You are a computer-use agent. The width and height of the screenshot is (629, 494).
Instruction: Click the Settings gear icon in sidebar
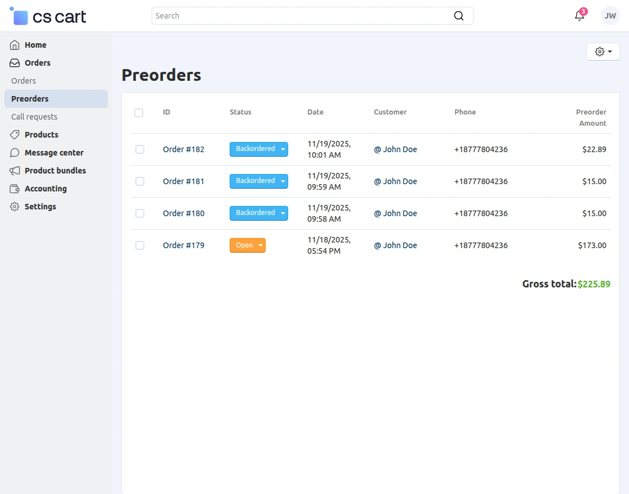15,207
